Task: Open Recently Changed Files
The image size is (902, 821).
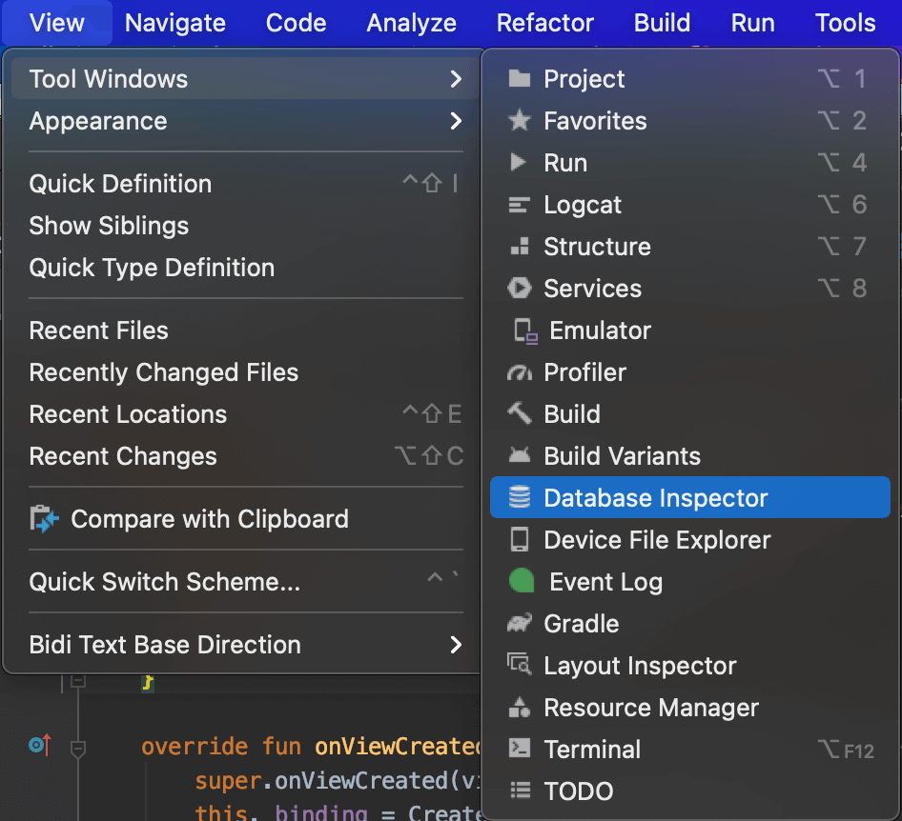Action: (246, 372)
